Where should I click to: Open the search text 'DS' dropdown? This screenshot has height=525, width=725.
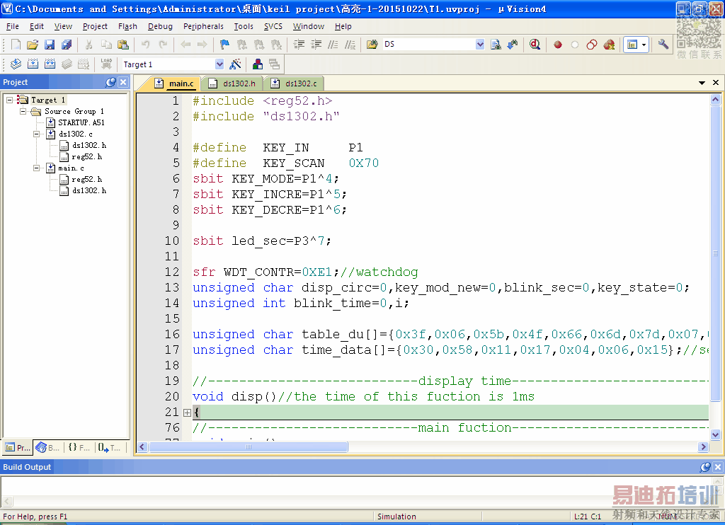[x=480, y=45]
